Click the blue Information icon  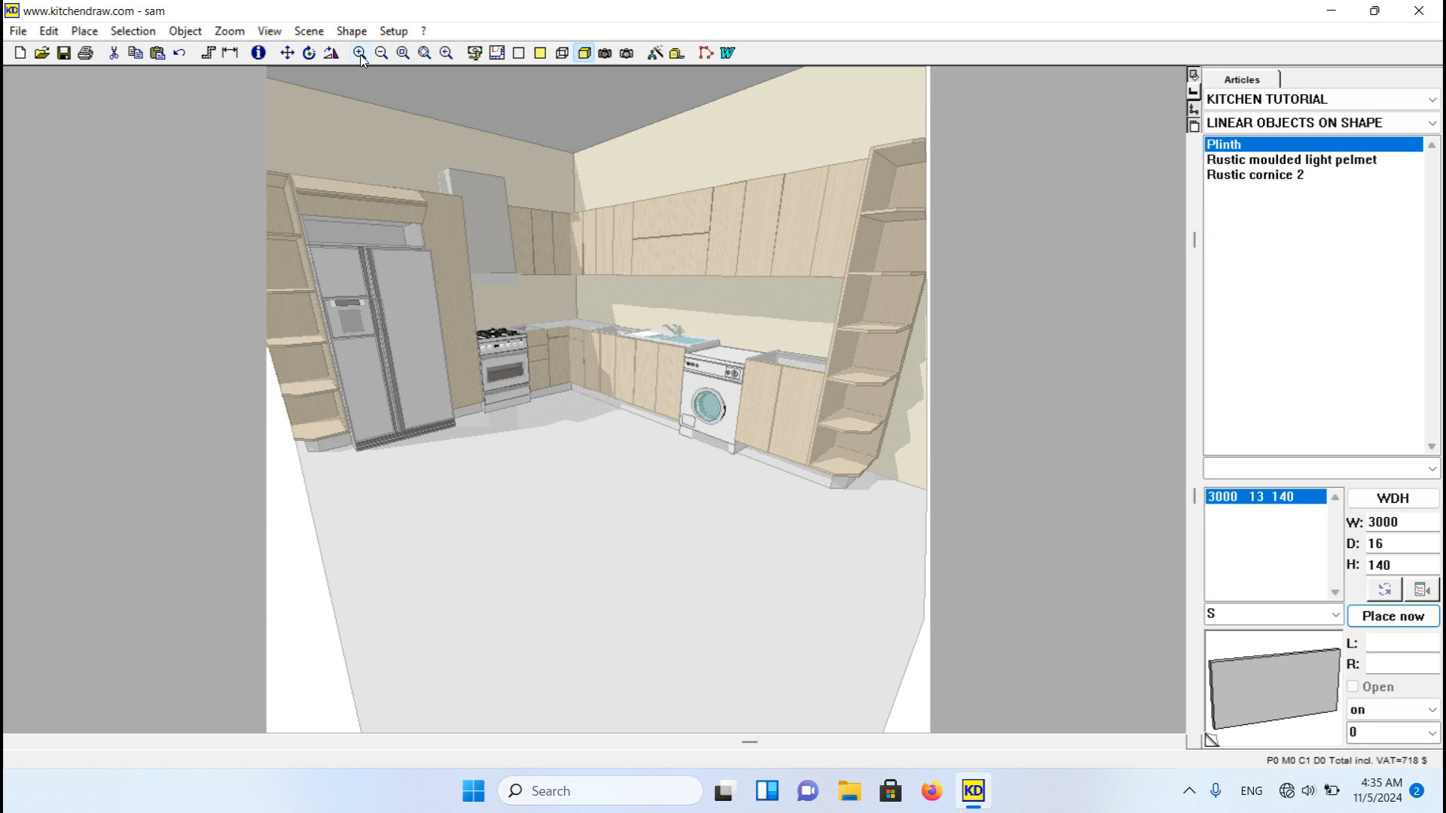coord(258,53)
